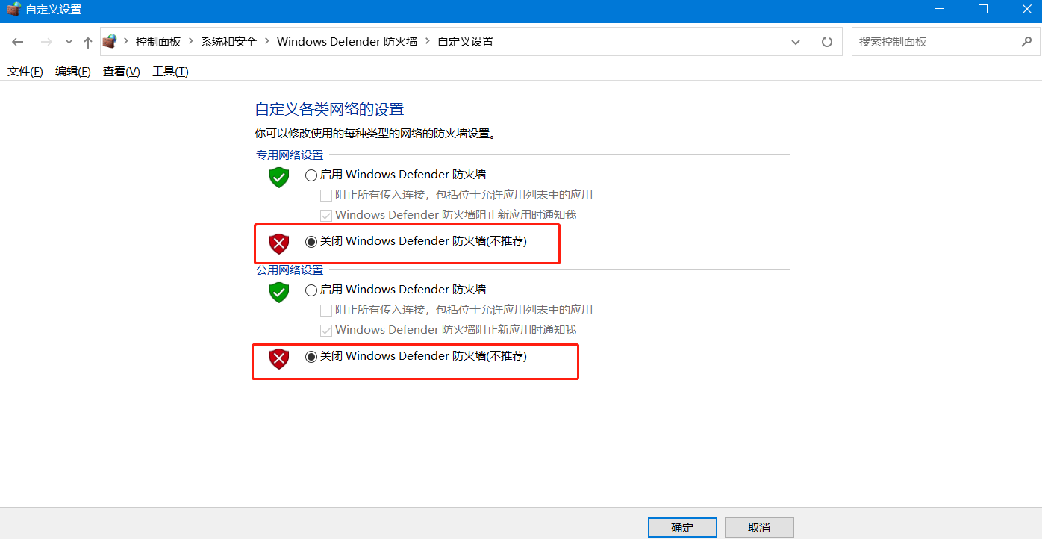Click the 取消 button
Viewport: 1042px width, 539px height.
coord(759,527)
